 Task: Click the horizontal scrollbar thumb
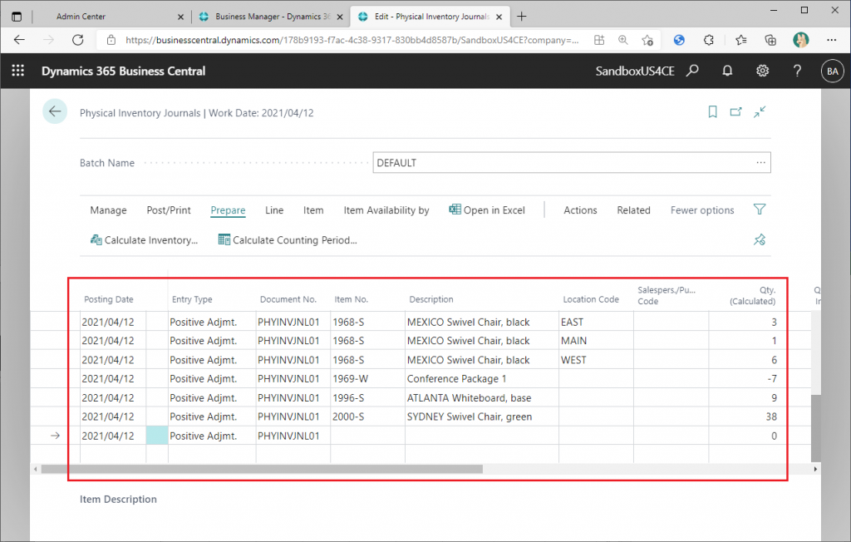pyautogui.click(x=262, y=469)
